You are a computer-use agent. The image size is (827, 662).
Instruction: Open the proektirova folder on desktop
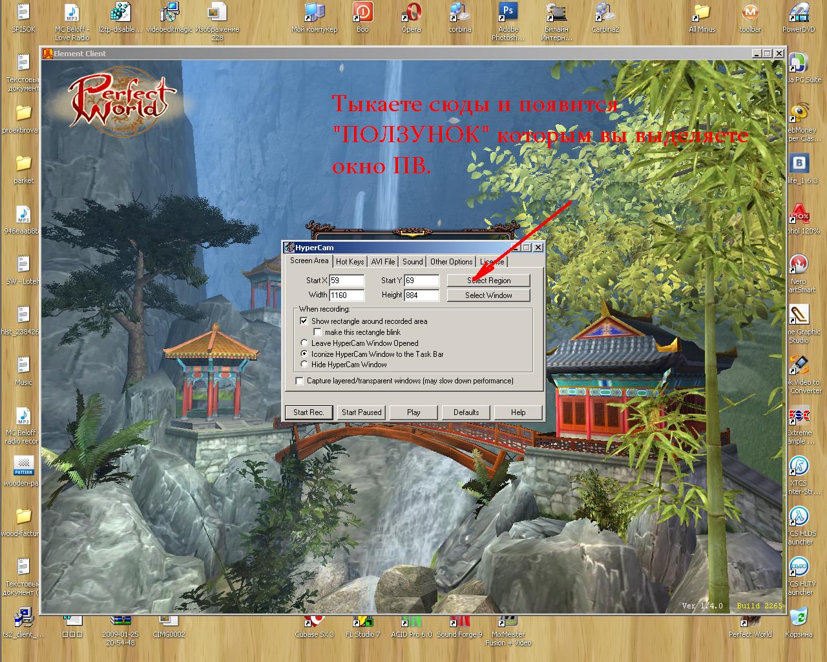pos(22,119)
